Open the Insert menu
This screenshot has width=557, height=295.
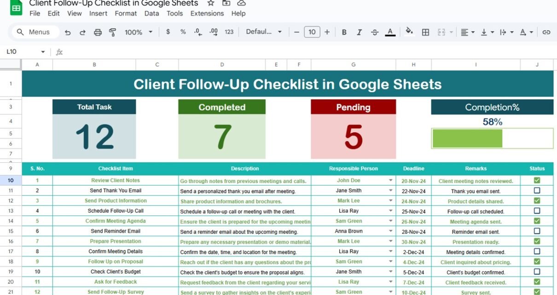coord(99,13)
